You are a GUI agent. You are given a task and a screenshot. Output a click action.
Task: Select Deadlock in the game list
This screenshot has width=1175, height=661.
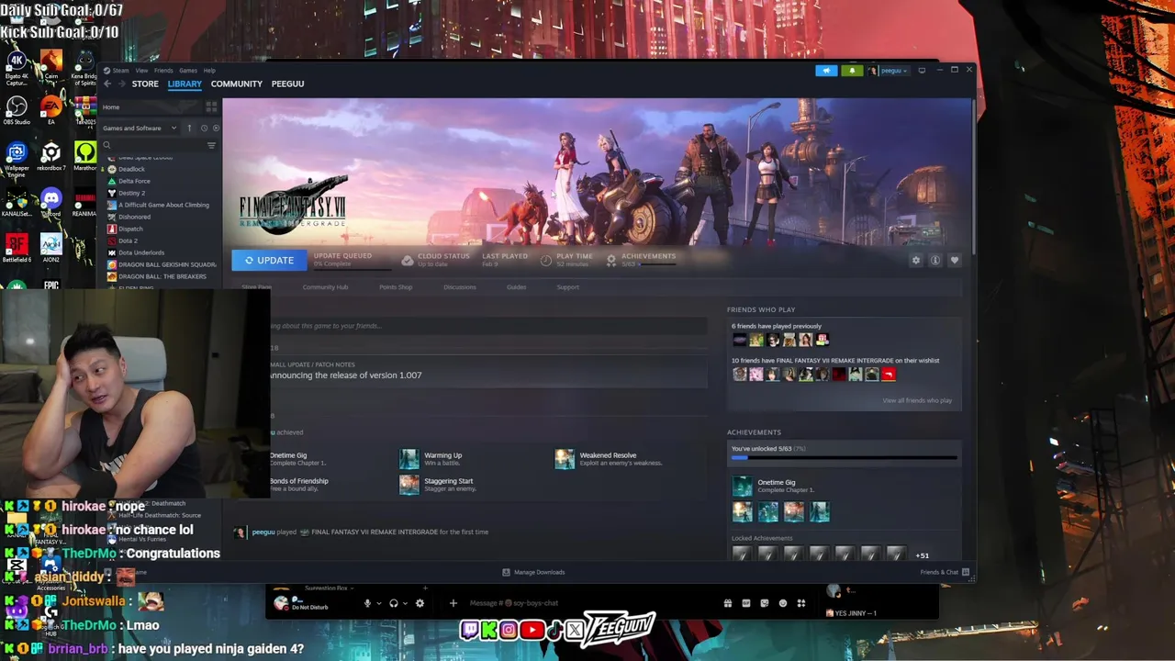coord(131,169)
